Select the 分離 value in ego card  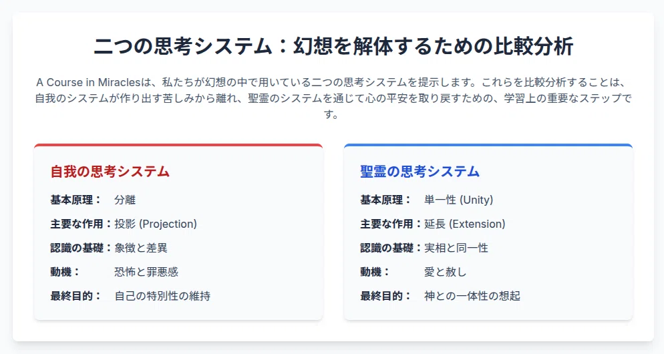(125, 200)
